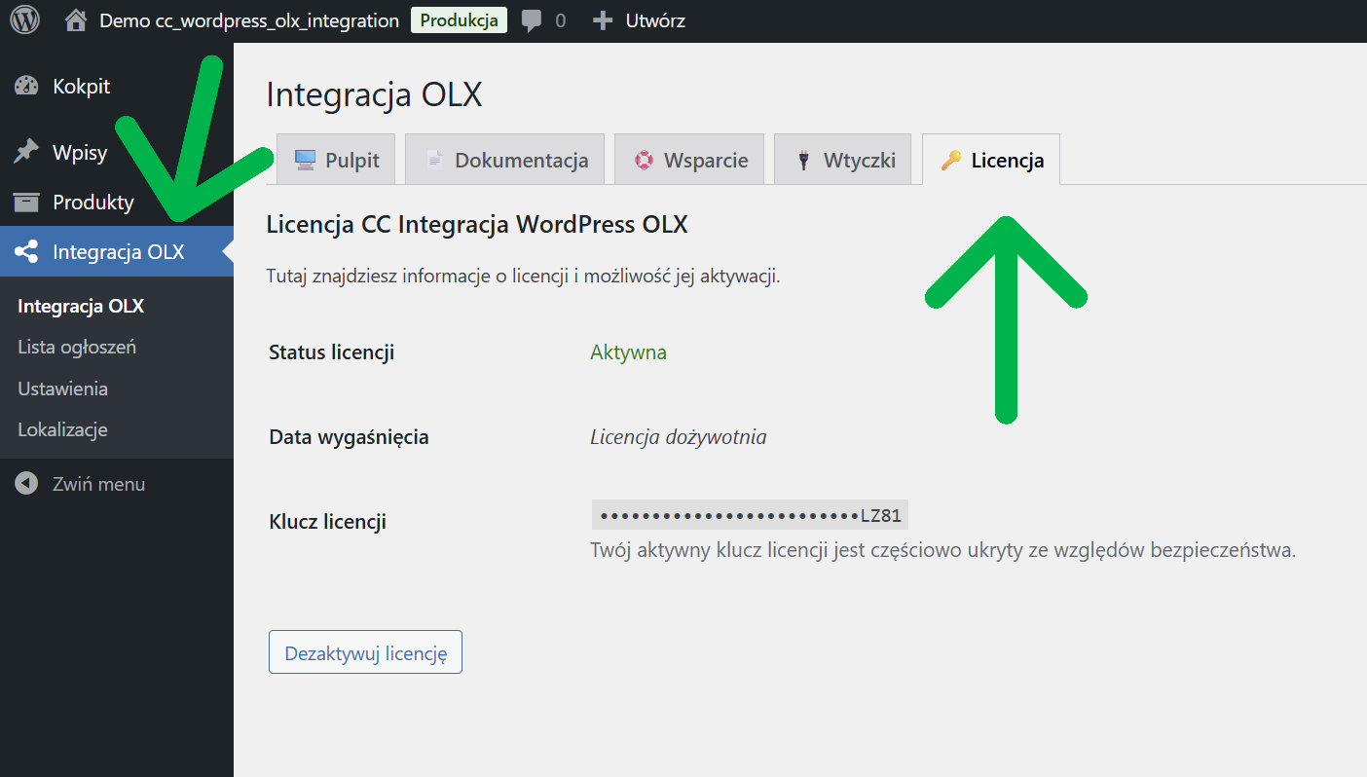Click the Produkty archive box icon
The height and width of the screenshot is (777, 1367).
[26, 203]
